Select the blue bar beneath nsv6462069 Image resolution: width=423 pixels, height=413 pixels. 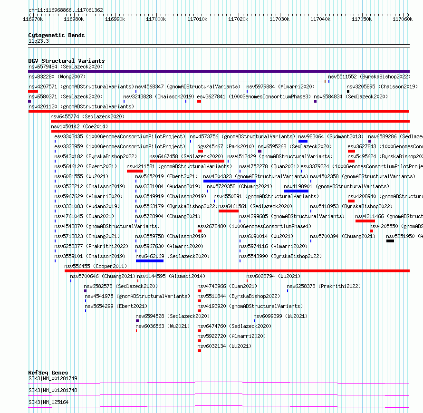[x=150, y=261]
